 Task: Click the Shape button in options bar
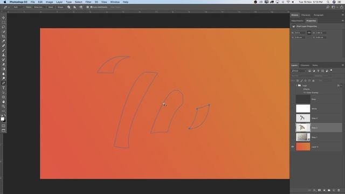(60, 7)
